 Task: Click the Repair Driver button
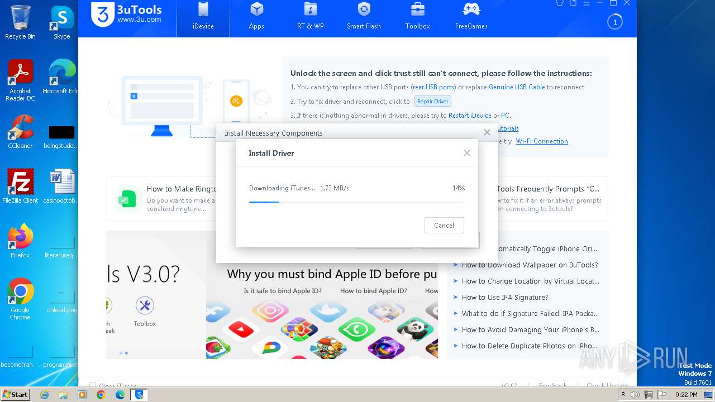(x=432, y=102)
